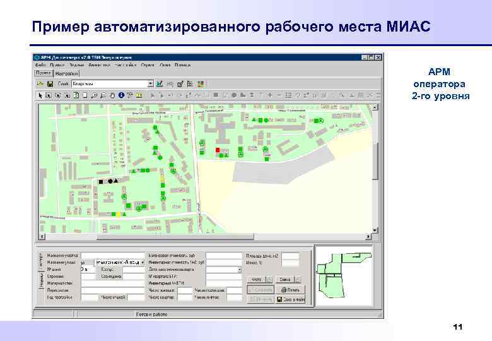Open the Правка menu
This screenshot has width=492, height=341.
pyautogui.click(x=57, y=65)
